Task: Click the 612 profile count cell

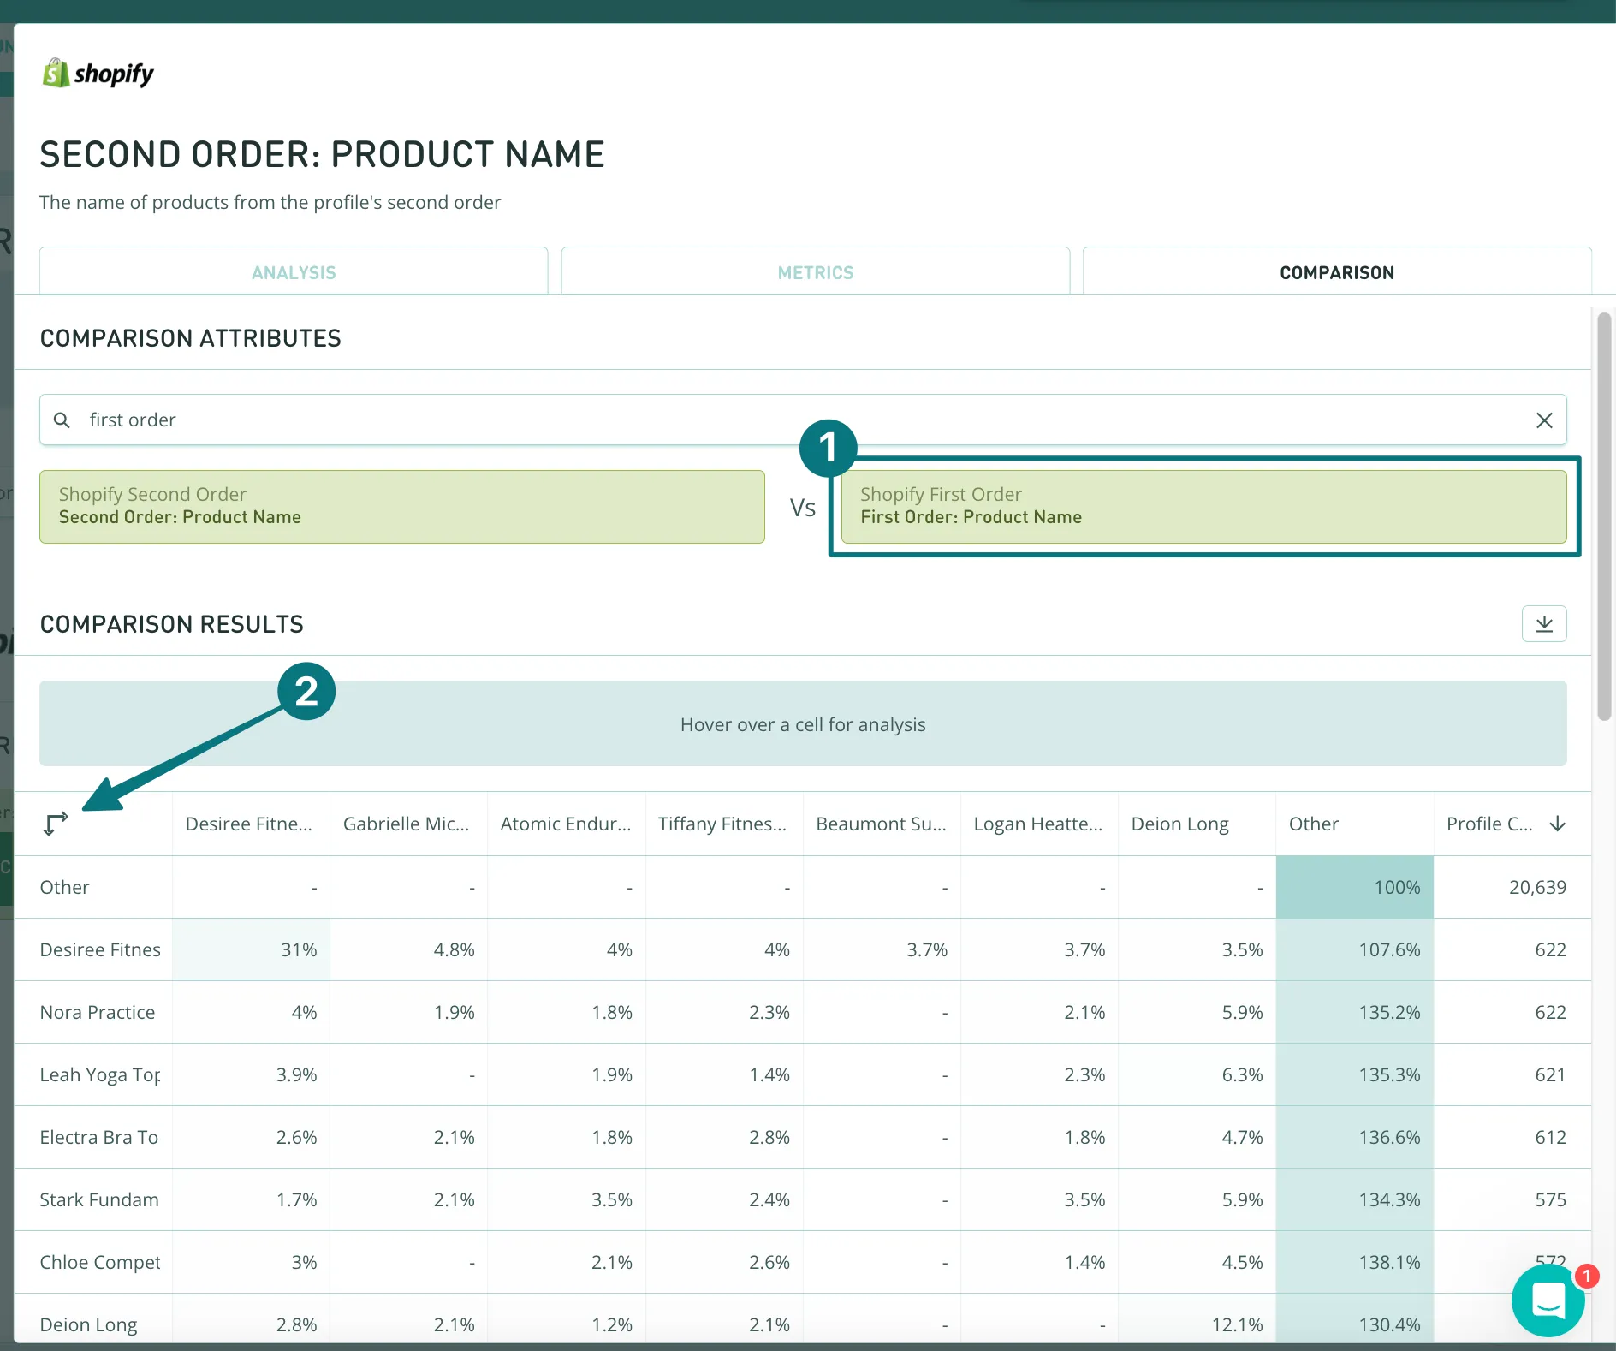Action: (x=1512, y=1137)
